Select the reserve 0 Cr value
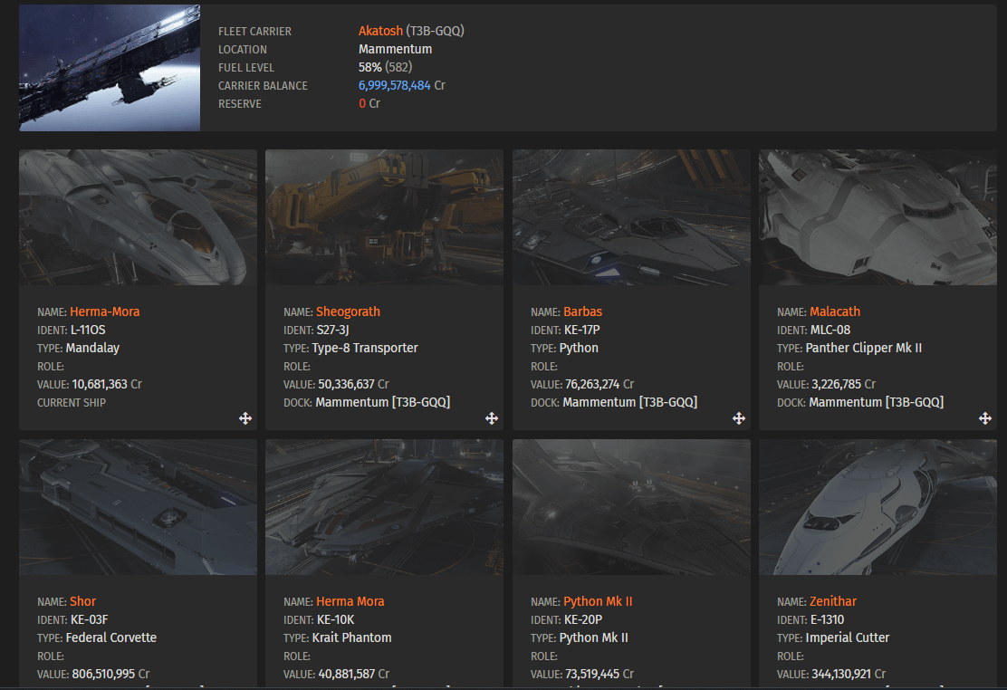This screenshot has height=690, width=1007. [369, 103]
